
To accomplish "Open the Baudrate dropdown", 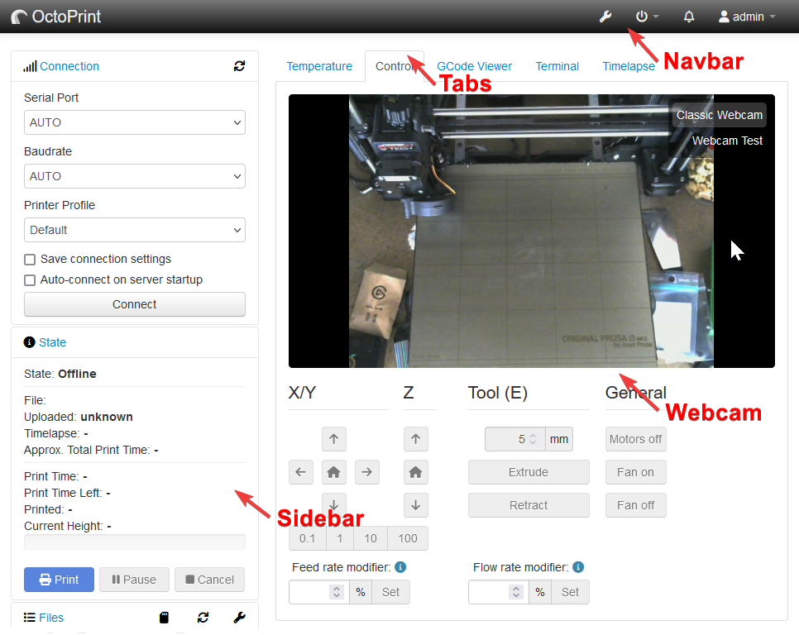I will (135, 176).
